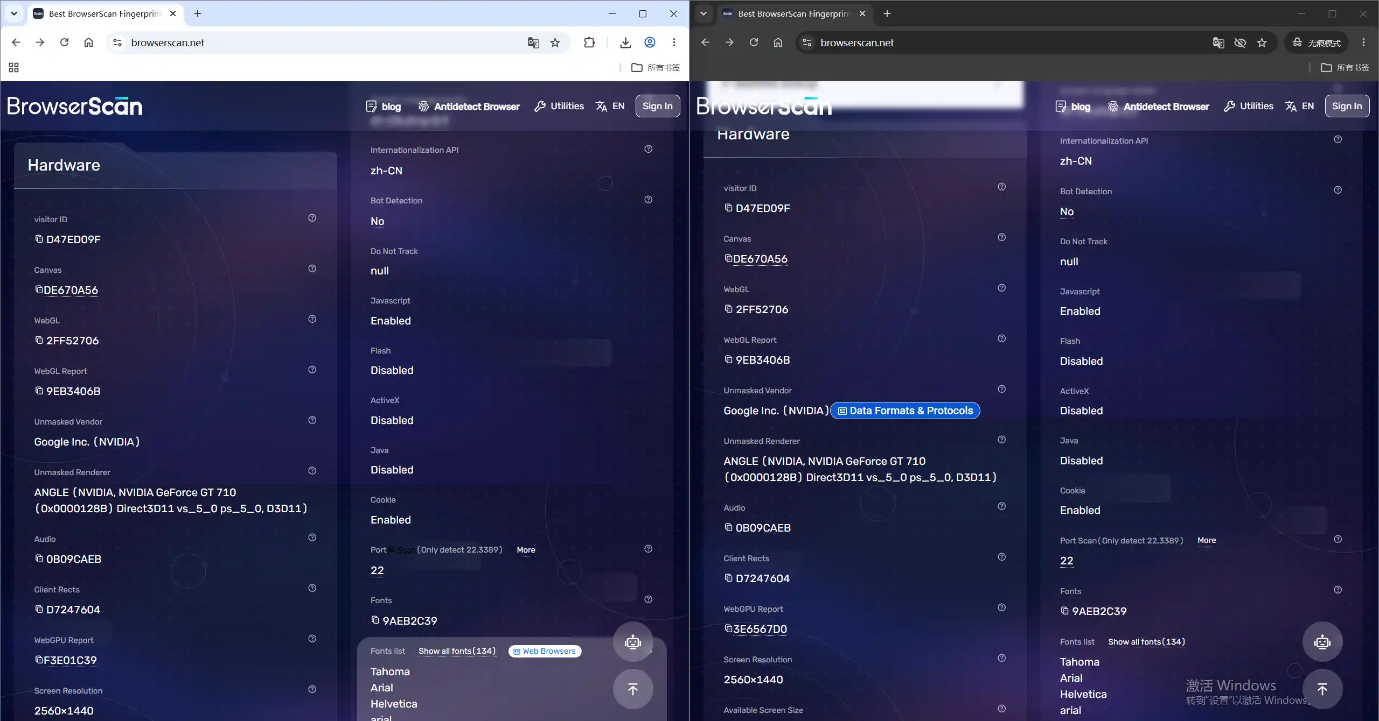Copy Client Rects hash in right window
Image resolution: width=1379 pixels, height=721 pixels.
click(x=728, y=578)
